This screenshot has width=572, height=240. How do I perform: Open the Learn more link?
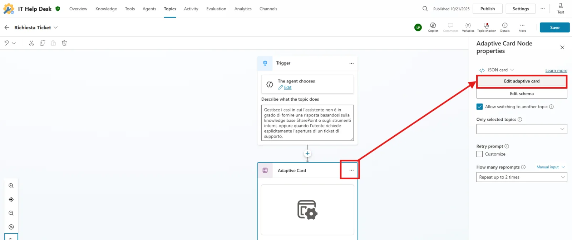pos(556,71)
